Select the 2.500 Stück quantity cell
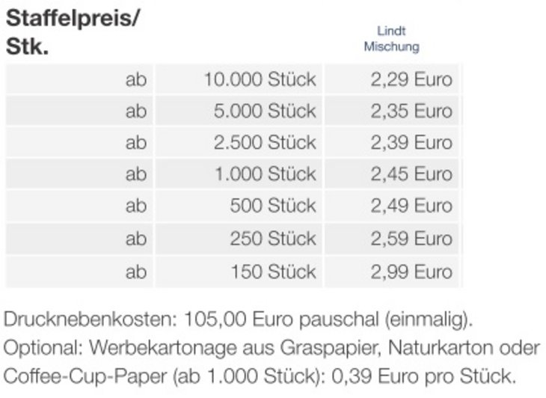Viewport: 546px width, 398px height. 265,142
